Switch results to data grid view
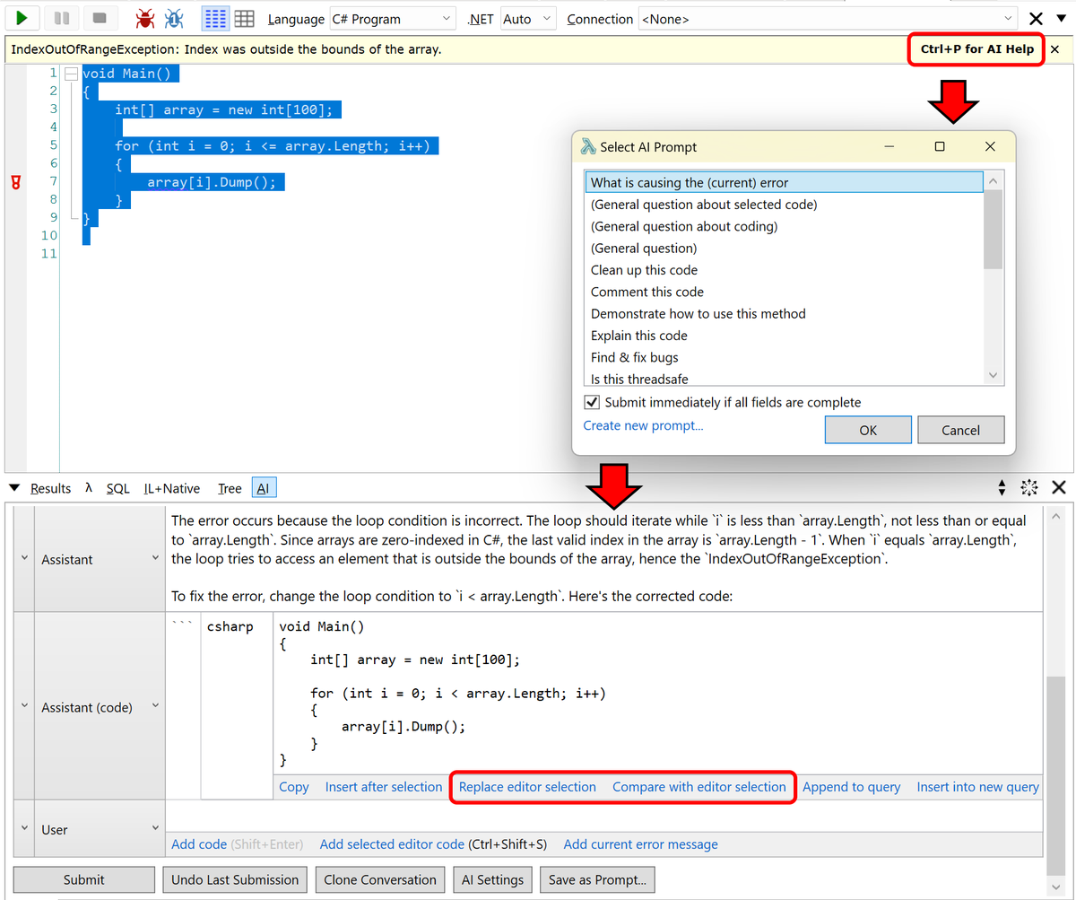Screen dimensions: 1076x900 (x=244, y=18)
